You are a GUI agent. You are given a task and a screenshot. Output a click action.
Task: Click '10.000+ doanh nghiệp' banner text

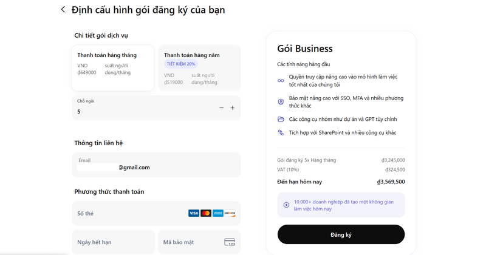pos(344,205)
